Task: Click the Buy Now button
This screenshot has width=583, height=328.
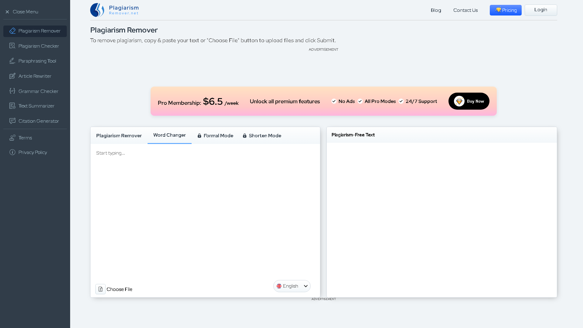Action: (x=469, y=101)
